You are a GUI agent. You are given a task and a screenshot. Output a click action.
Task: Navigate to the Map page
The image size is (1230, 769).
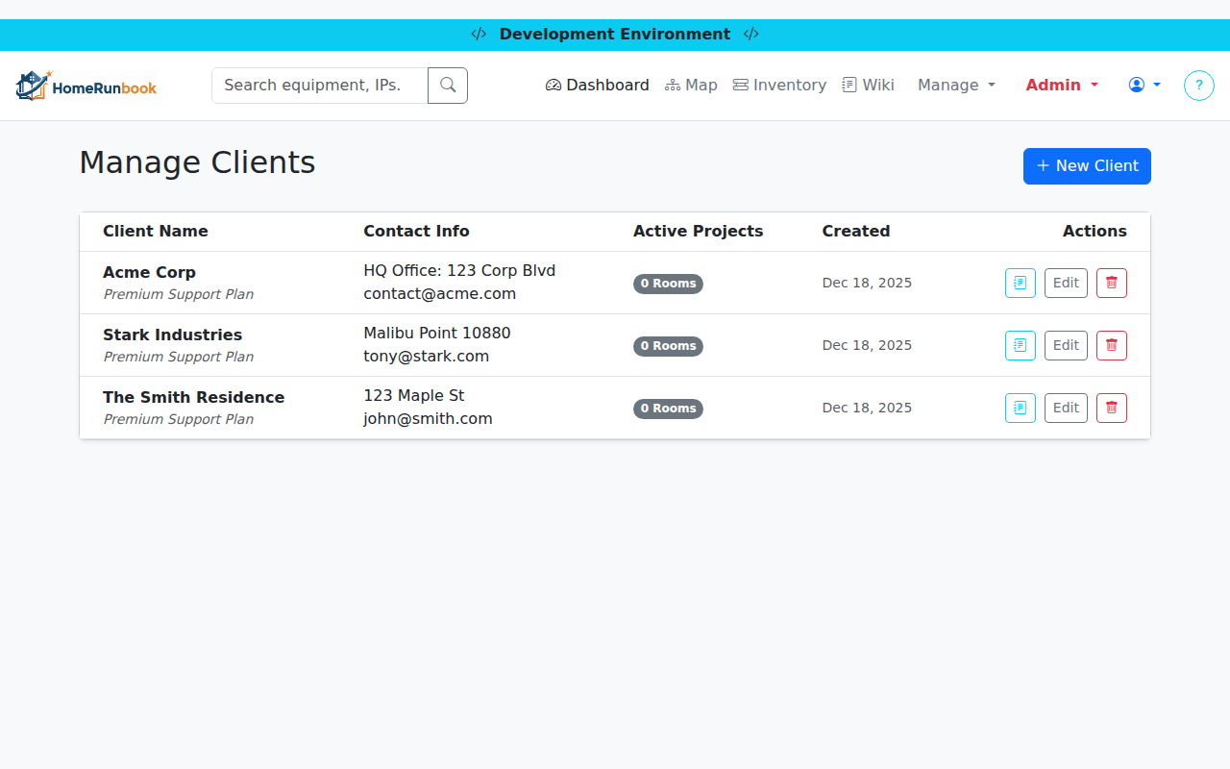pyautogui.click(x=691, y=85)
